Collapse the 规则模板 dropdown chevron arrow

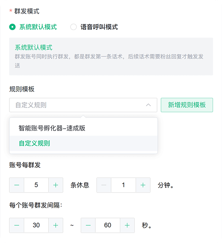(149, 105)
